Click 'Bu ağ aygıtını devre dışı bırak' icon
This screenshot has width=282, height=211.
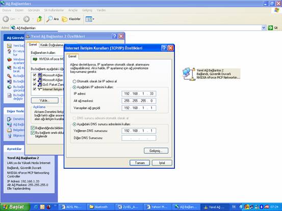click(9, 68)
